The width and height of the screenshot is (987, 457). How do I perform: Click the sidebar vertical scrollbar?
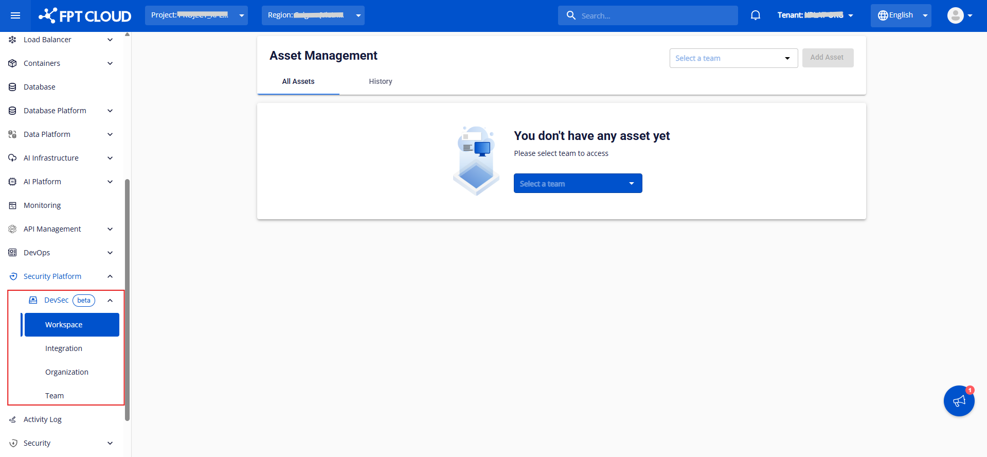[127, 300]
